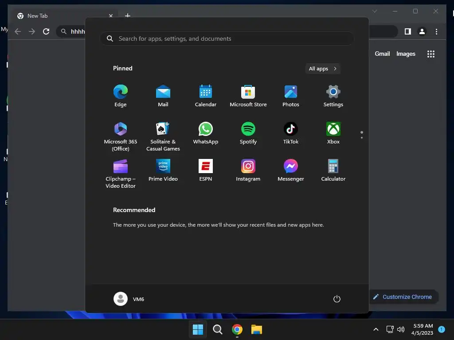
Task: Open Instagram from pinned apps
Action: (248, 170)
